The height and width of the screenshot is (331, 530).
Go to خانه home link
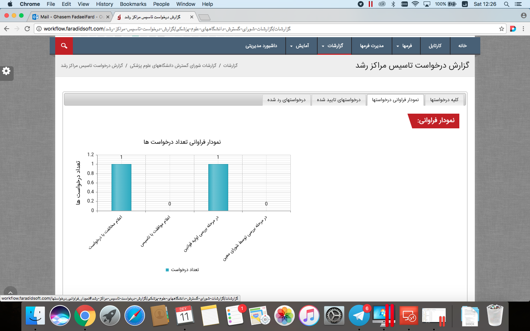pyautogui.click(x=462, y=46)
